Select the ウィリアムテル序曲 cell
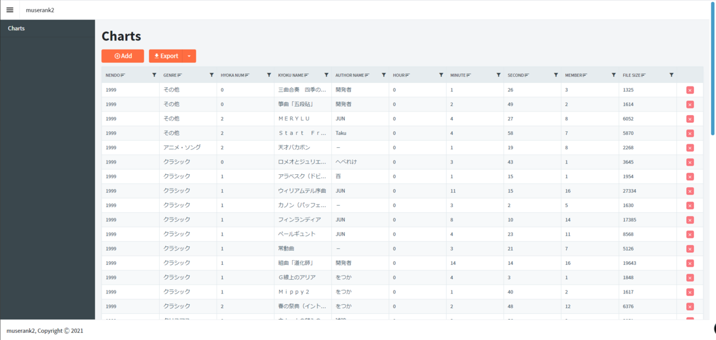 303,191
